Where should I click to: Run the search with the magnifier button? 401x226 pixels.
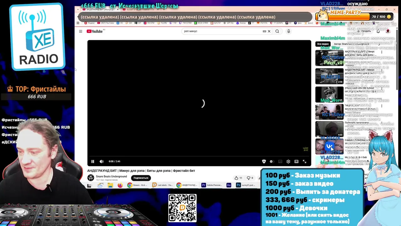pyautogui.click(x=277, y=31)
